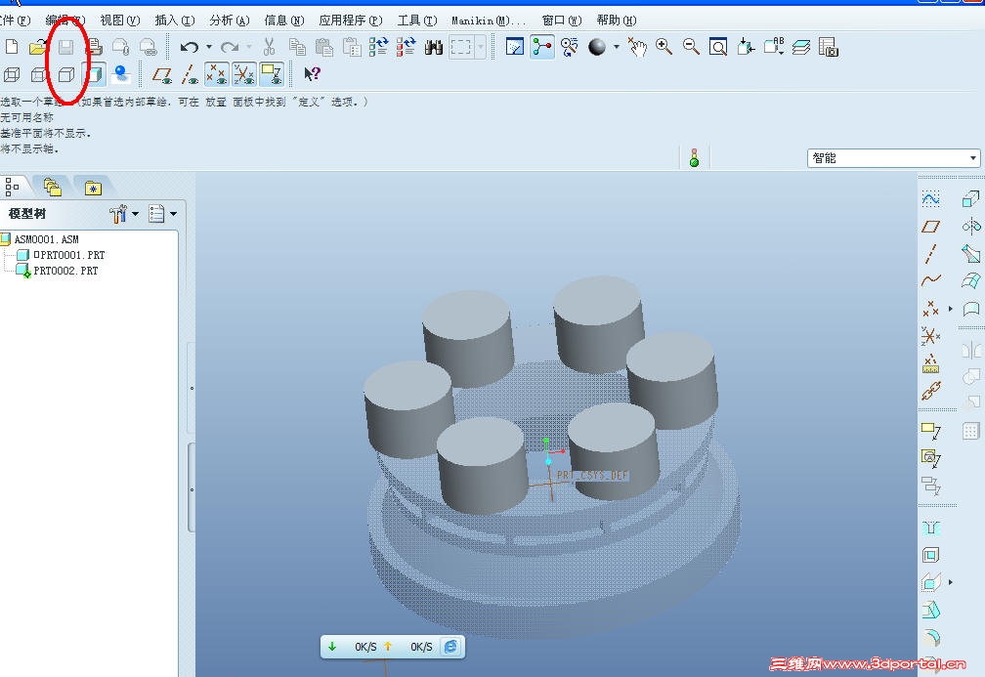Select the Shell tool in right toolbar
Screen dimensions: 985x677
click(x=930, y=555)
